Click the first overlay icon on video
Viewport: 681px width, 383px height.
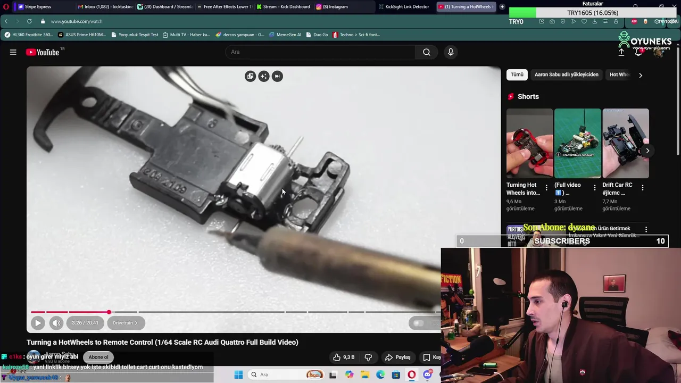coord(250,76)
